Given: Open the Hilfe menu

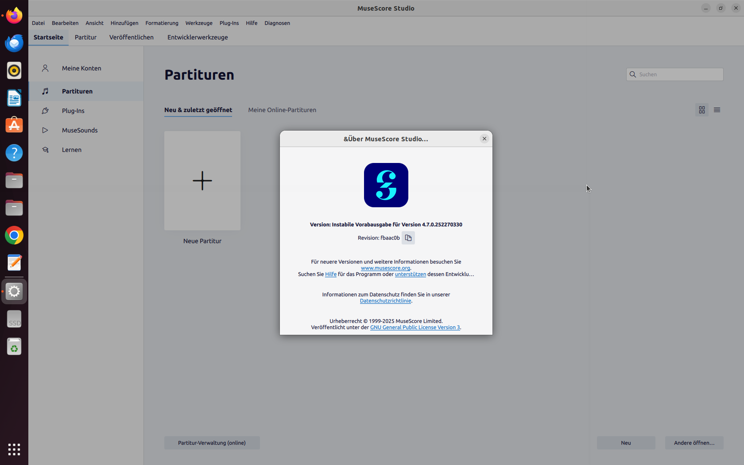Looking at the screenshot, I should [252, 23].
